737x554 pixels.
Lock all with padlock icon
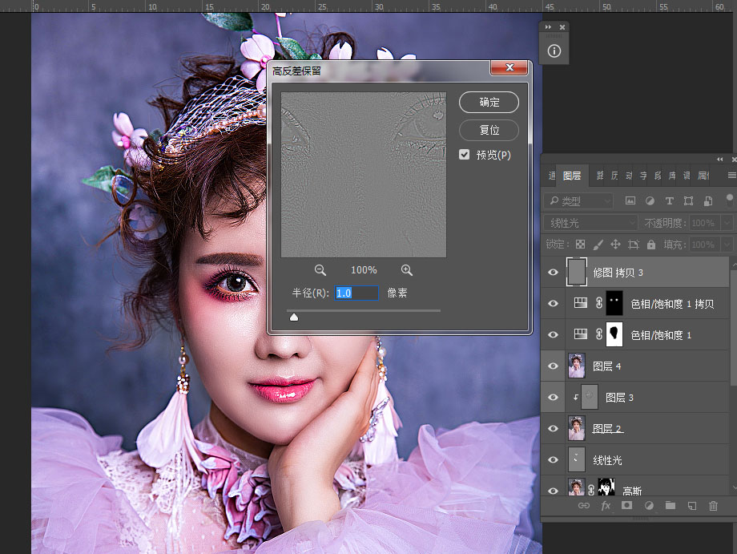tap(651, 245)
